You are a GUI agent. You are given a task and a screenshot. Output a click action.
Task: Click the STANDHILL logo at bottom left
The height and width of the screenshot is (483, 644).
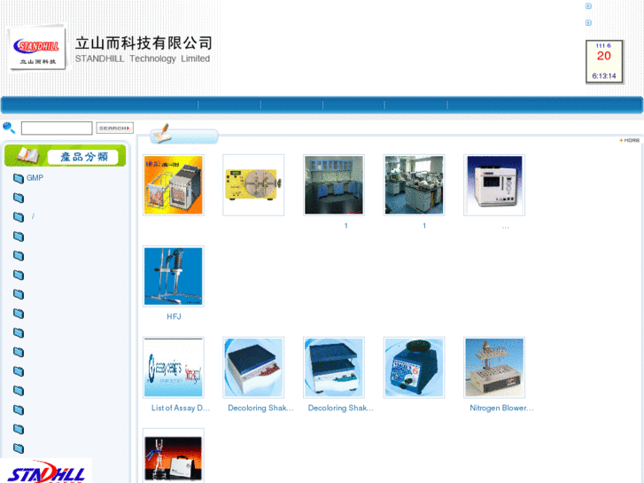coord(45,471)
